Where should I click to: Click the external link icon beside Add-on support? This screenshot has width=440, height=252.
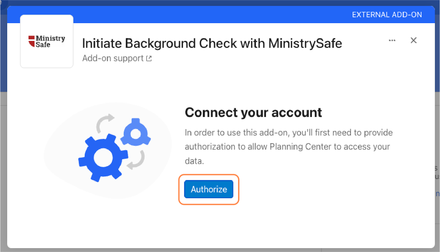coord(149,58)
